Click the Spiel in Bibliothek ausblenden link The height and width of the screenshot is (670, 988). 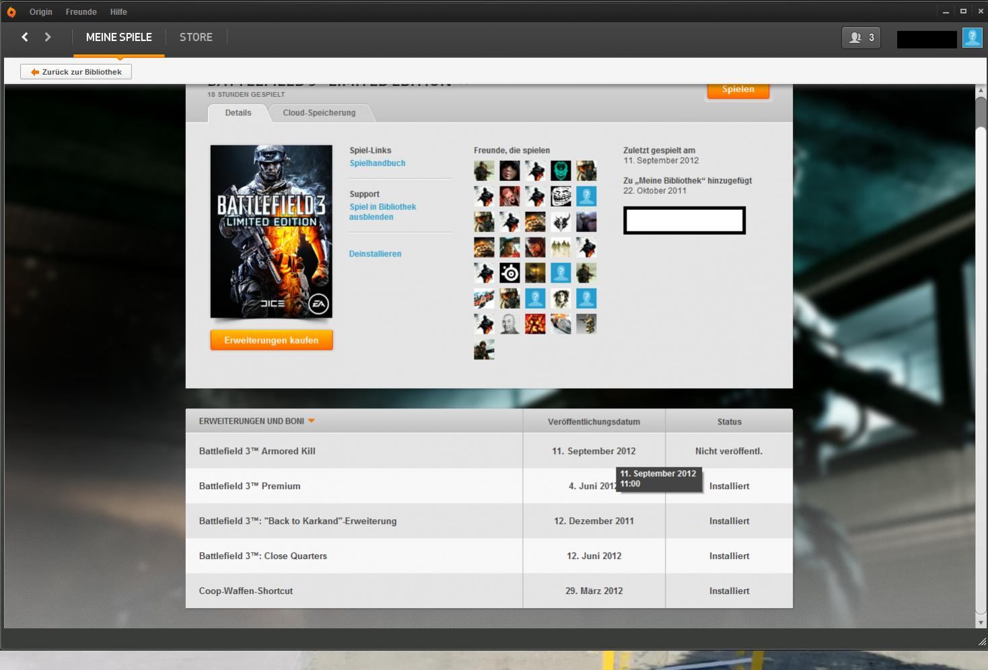(383, 212)
